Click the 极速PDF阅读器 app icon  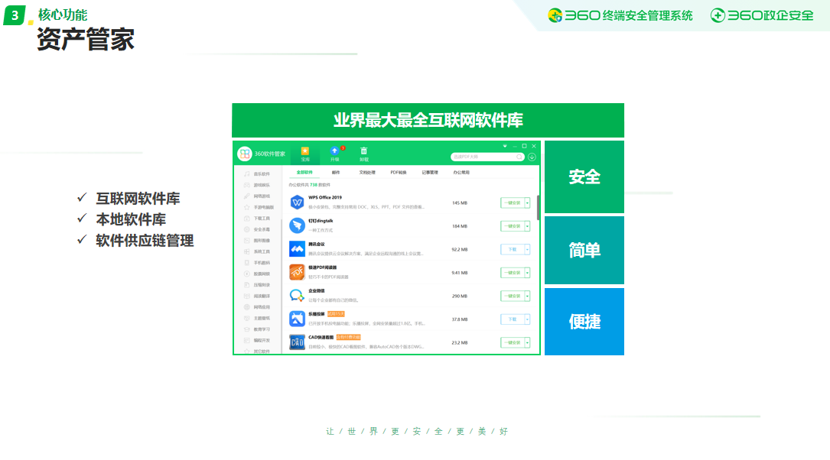click(x=297, y=272)
